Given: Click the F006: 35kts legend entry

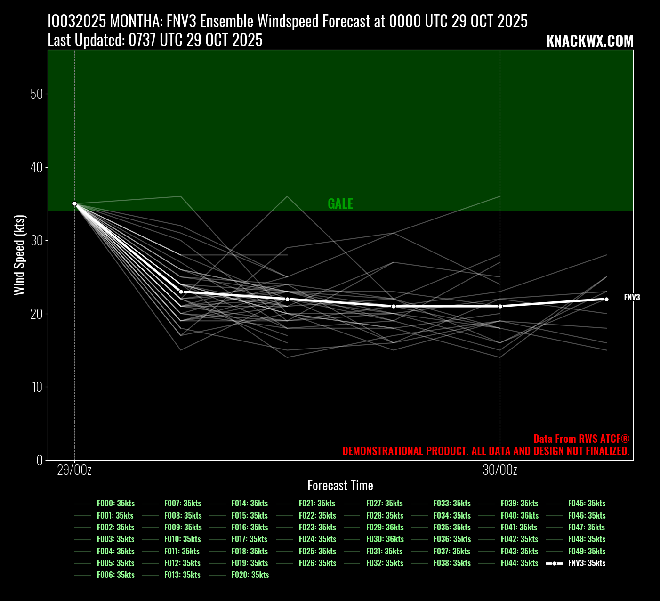Looking at the screenshot, I should tap(115, 575).
